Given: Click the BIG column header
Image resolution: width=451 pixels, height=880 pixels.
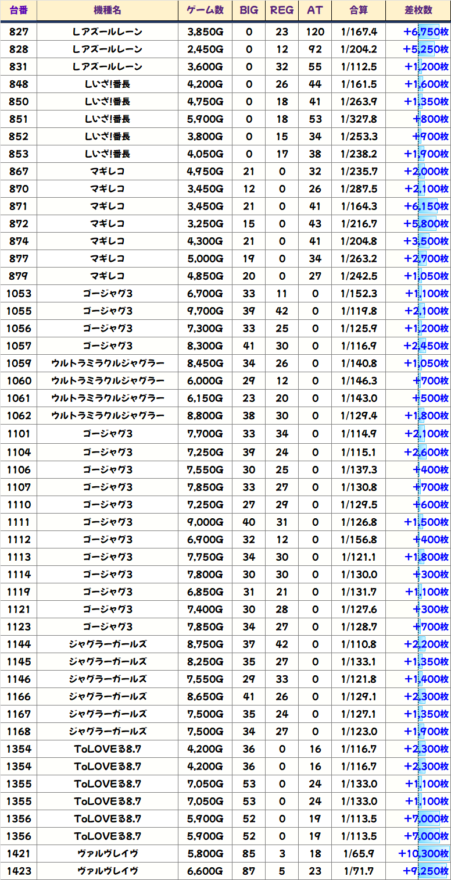Looking at the screenshot, I should 249,10.
